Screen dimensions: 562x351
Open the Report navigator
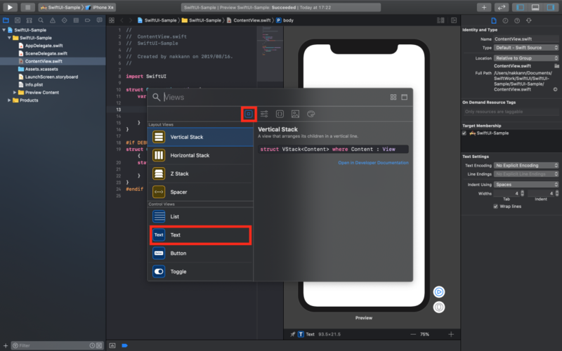tap(99, 20)
